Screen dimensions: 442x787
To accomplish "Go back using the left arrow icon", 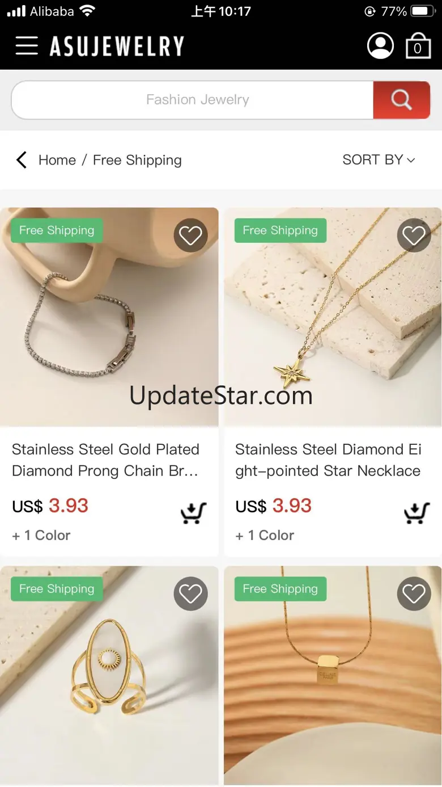I will click(x=22, y=160).
